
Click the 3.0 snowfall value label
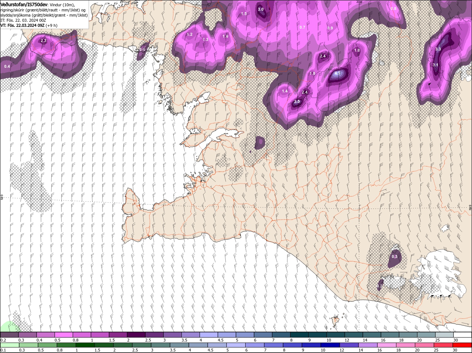pyautogui.click(x=261, y=9)
